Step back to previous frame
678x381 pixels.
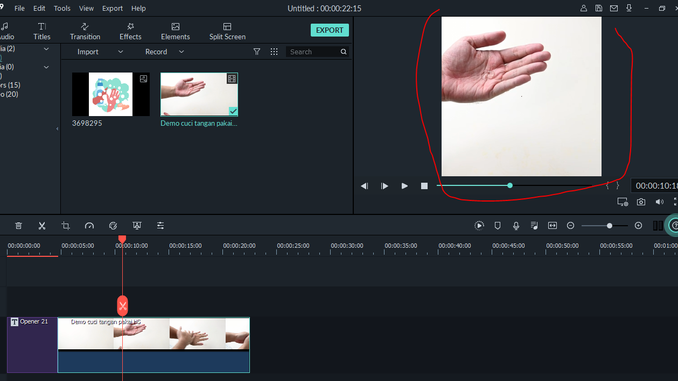(365, 186)
